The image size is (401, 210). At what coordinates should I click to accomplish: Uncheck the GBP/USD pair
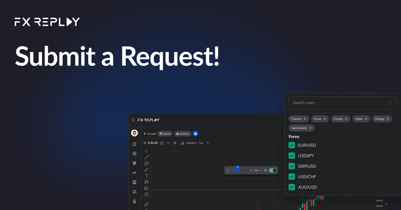click(x=292, y=166)
